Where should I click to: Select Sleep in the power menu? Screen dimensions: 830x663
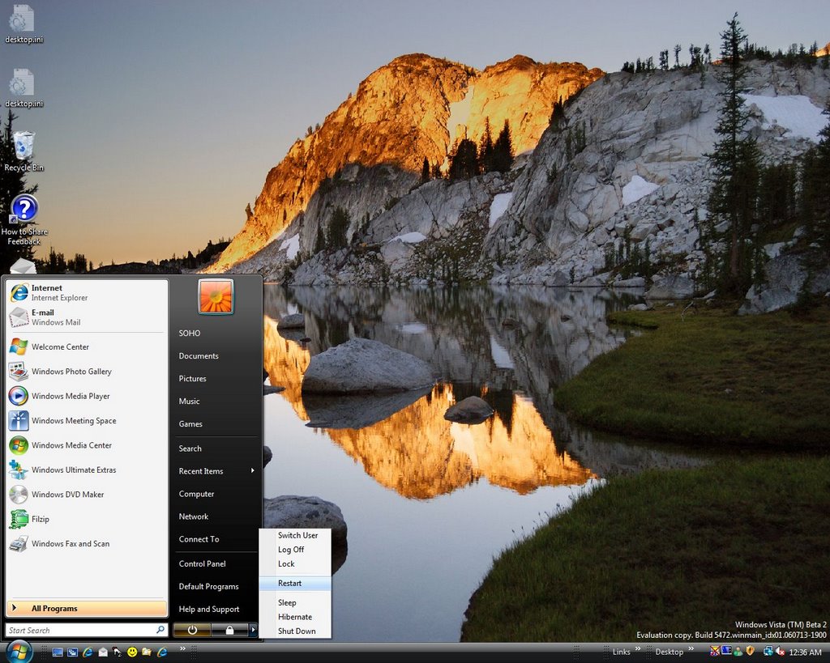[295, 603]
